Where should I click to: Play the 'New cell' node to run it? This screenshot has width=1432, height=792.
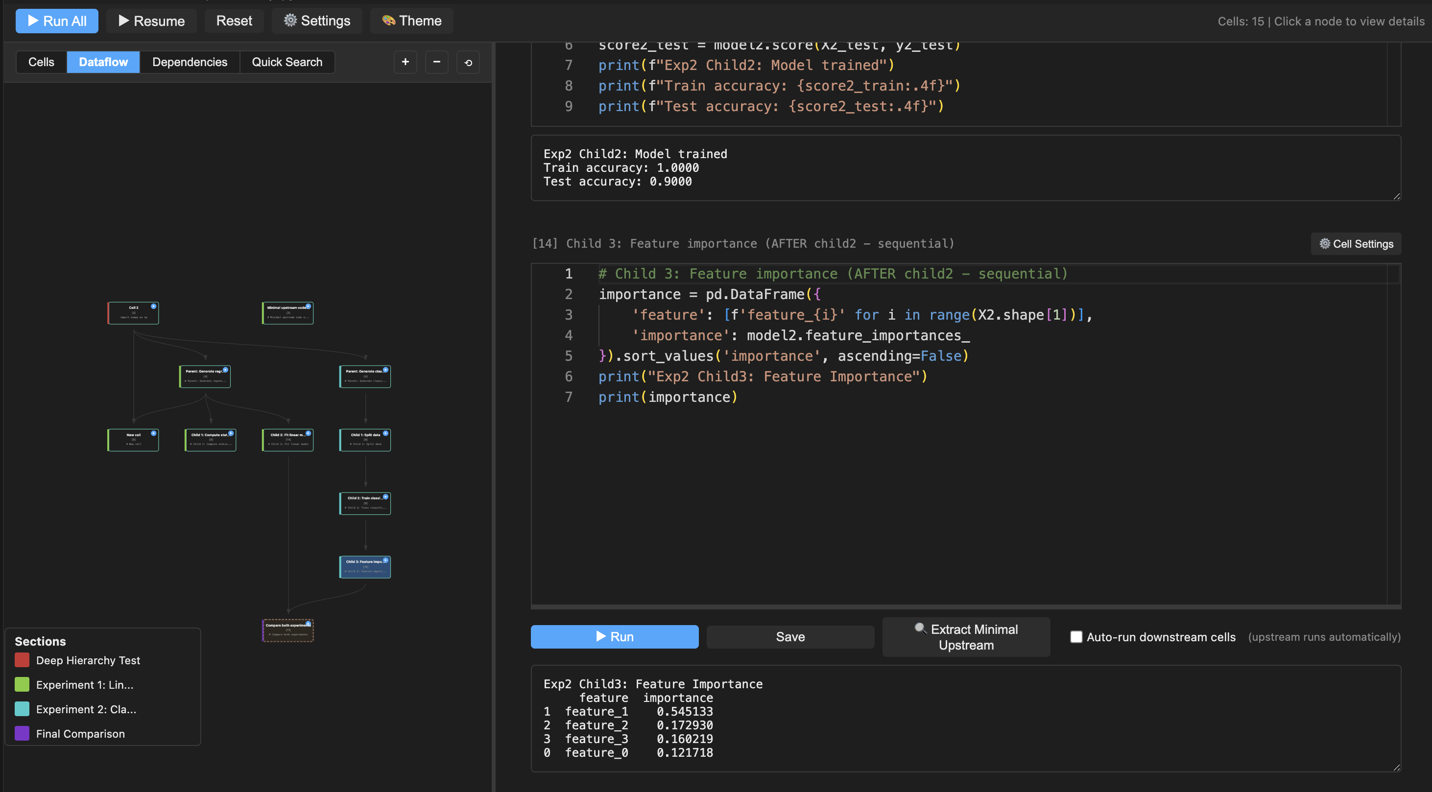coord(154,434)
